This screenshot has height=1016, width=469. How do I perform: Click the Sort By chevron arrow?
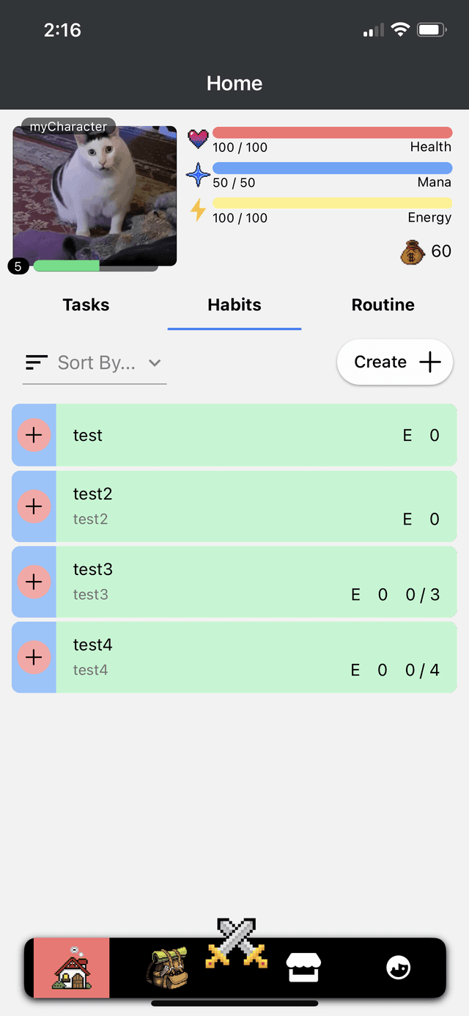pos(154,363)
